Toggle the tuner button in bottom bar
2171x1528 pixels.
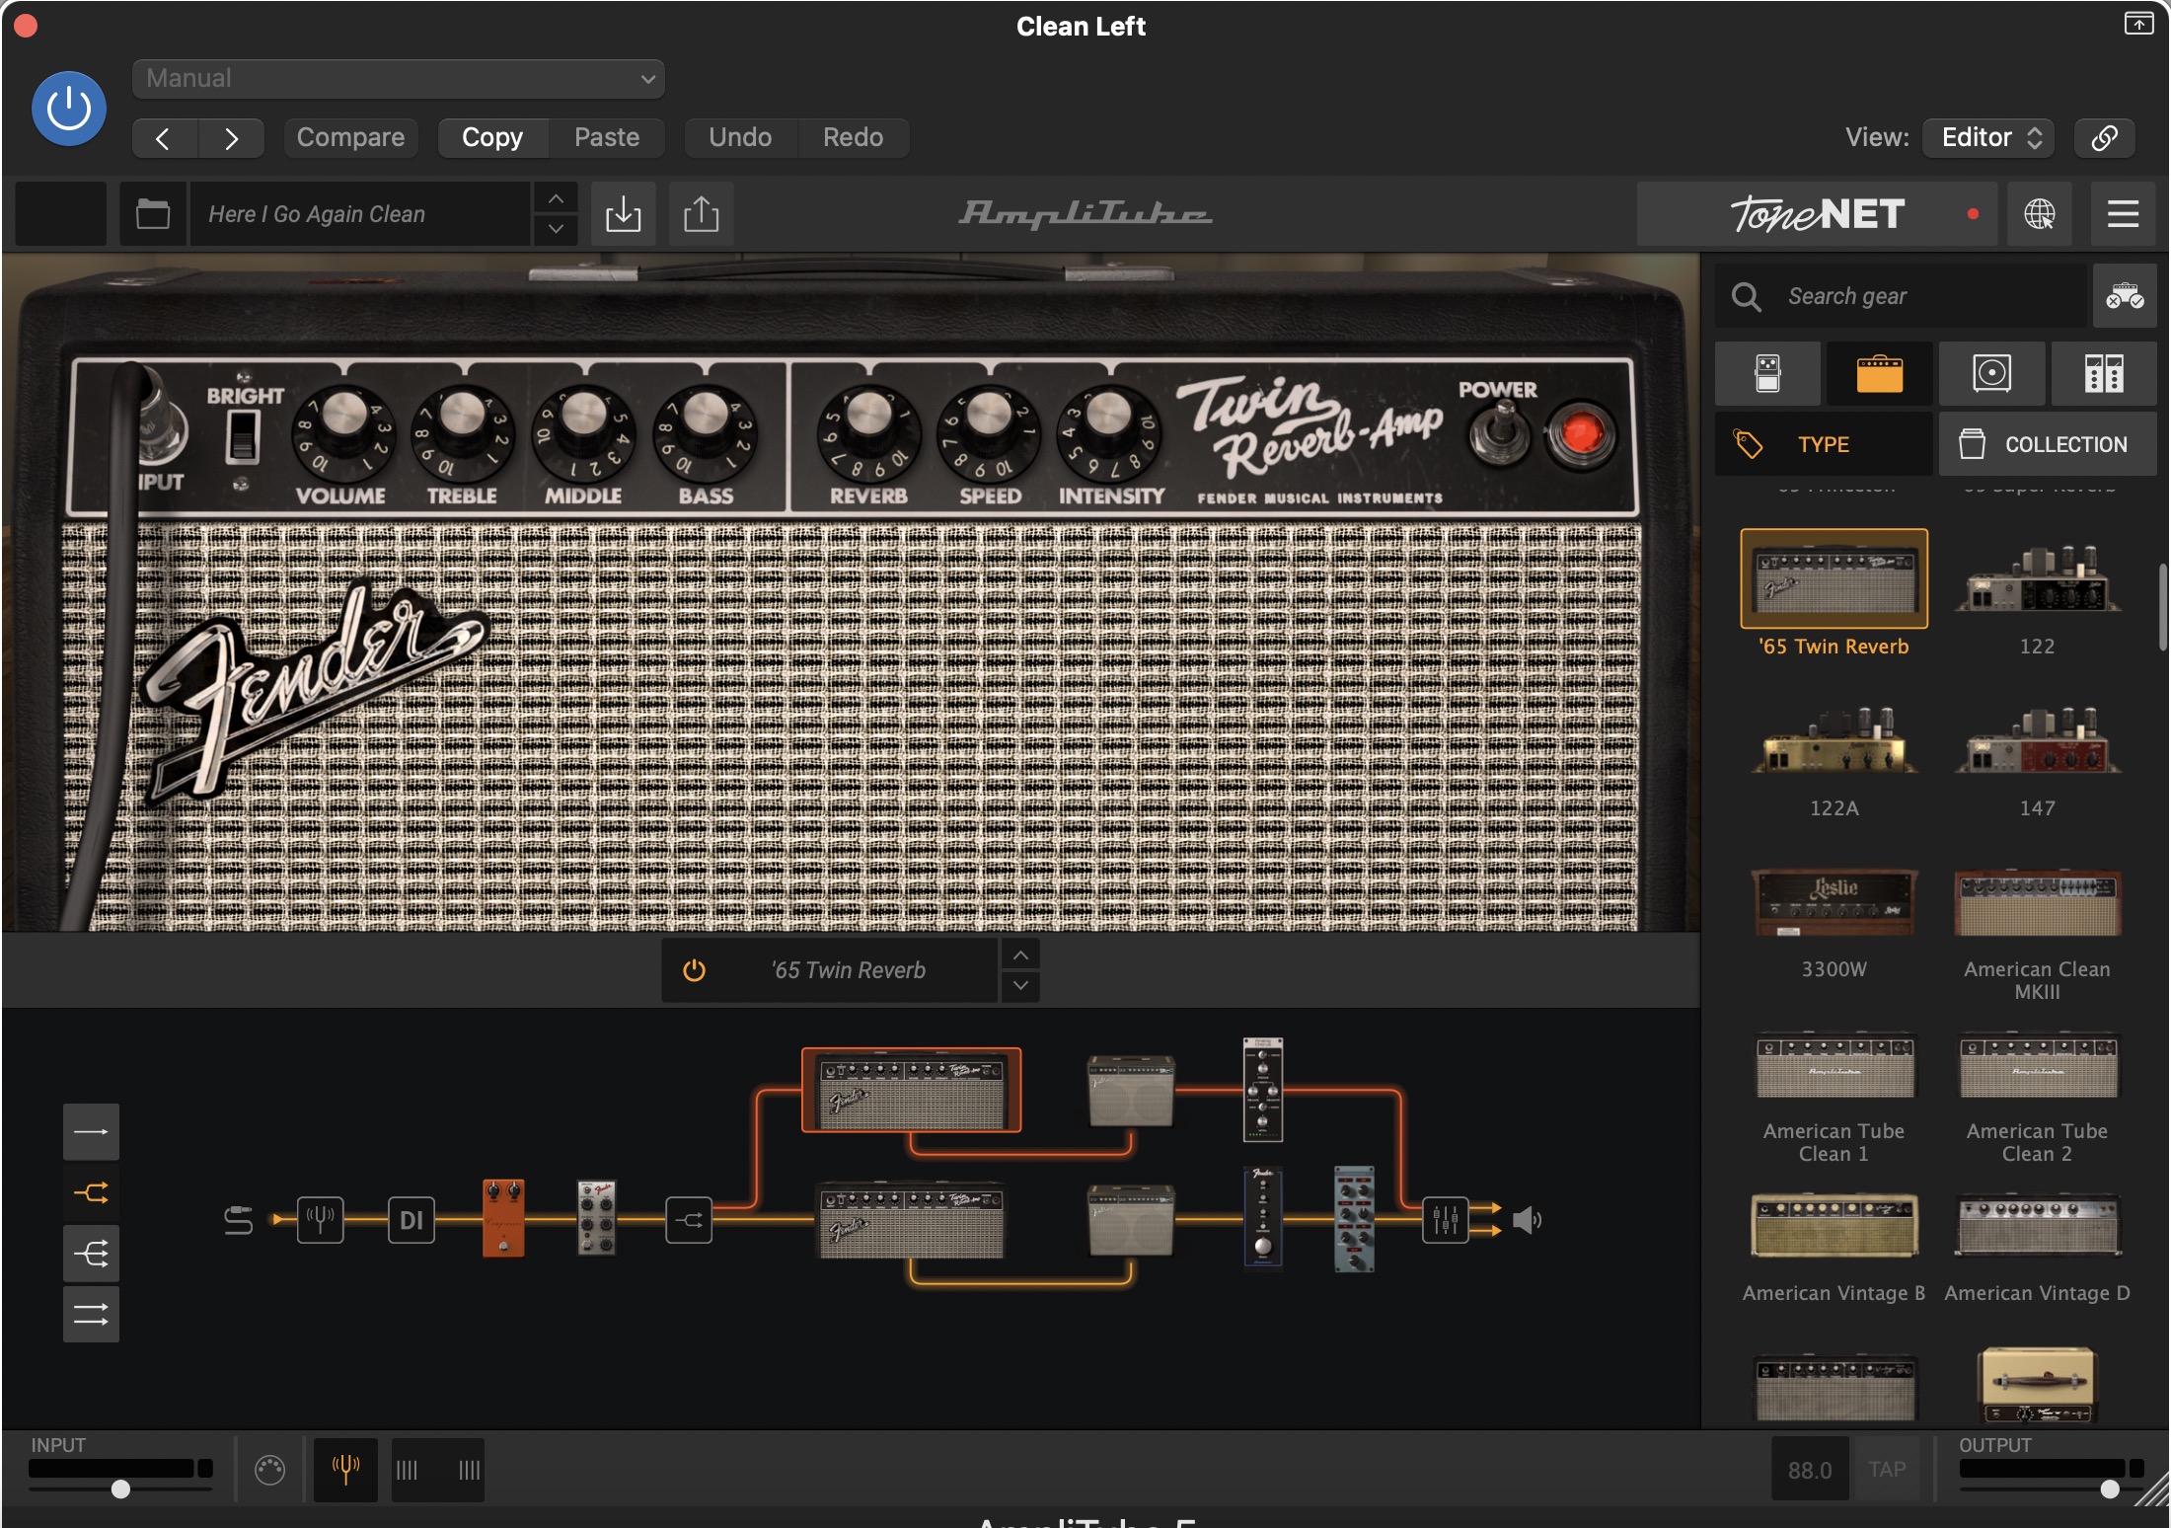pyautogui.click(x=345, y=1470)
